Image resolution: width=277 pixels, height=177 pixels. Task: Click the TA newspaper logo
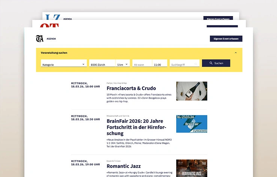[39, 39]
